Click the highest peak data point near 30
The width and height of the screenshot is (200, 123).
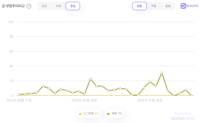162,73
